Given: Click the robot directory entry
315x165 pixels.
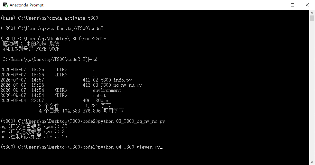Looking at the screenshot, I should (x=99, y=95).
